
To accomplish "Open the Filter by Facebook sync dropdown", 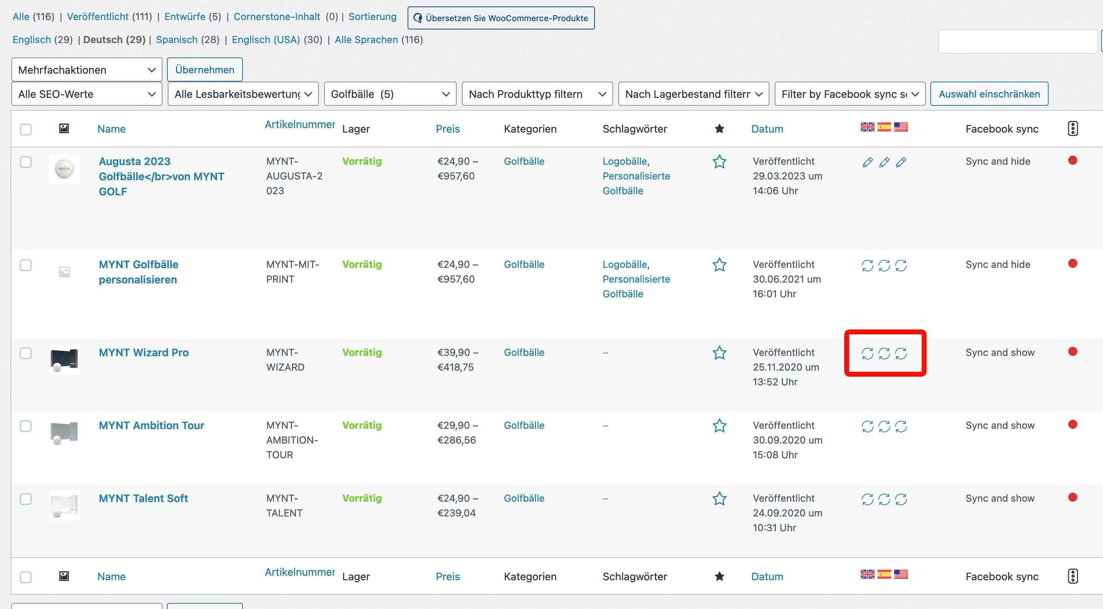I will coord(850,94).
